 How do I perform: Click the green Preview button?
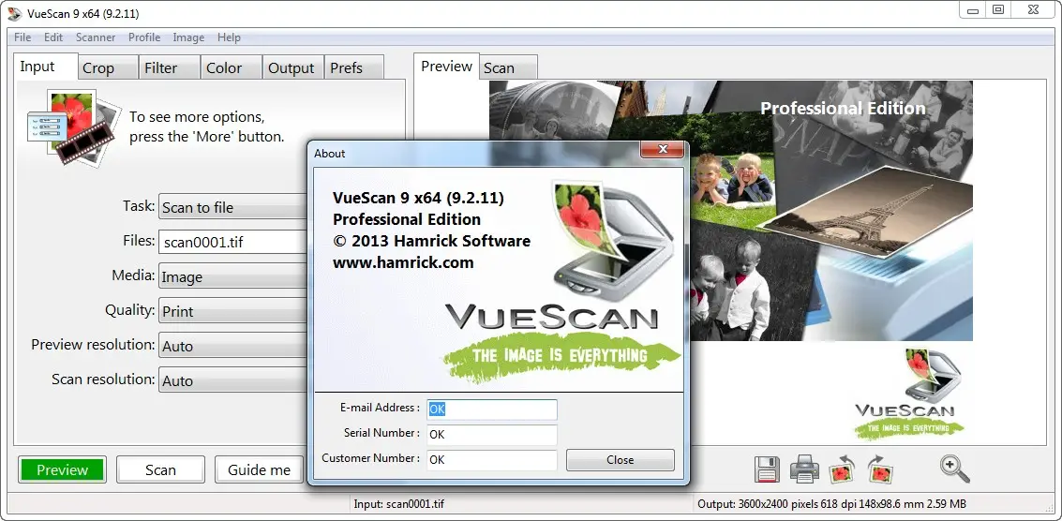pos(62,469)
